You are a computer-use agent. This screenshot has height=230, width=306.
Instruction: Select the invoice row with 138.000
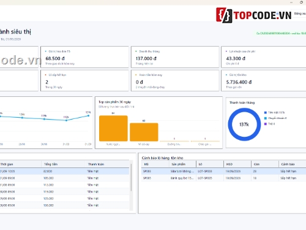coord(64,205)
